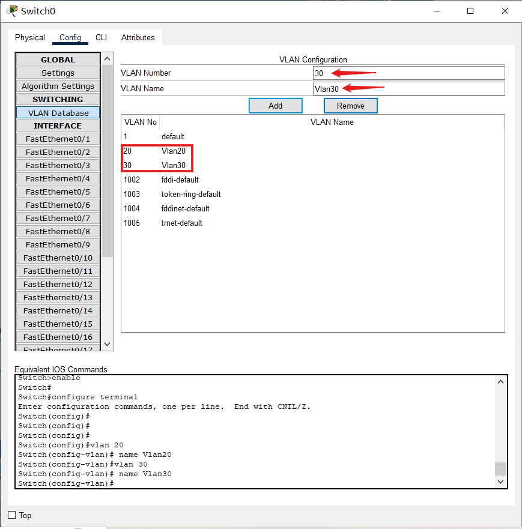522x529 pixels.
Task: Select the FastEthernet0/2 interface
Action: click(58, 152)
